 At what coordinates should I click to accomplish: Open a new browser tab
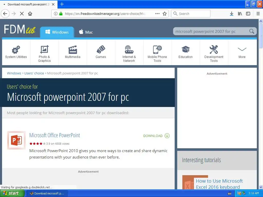tap(62, 4)
